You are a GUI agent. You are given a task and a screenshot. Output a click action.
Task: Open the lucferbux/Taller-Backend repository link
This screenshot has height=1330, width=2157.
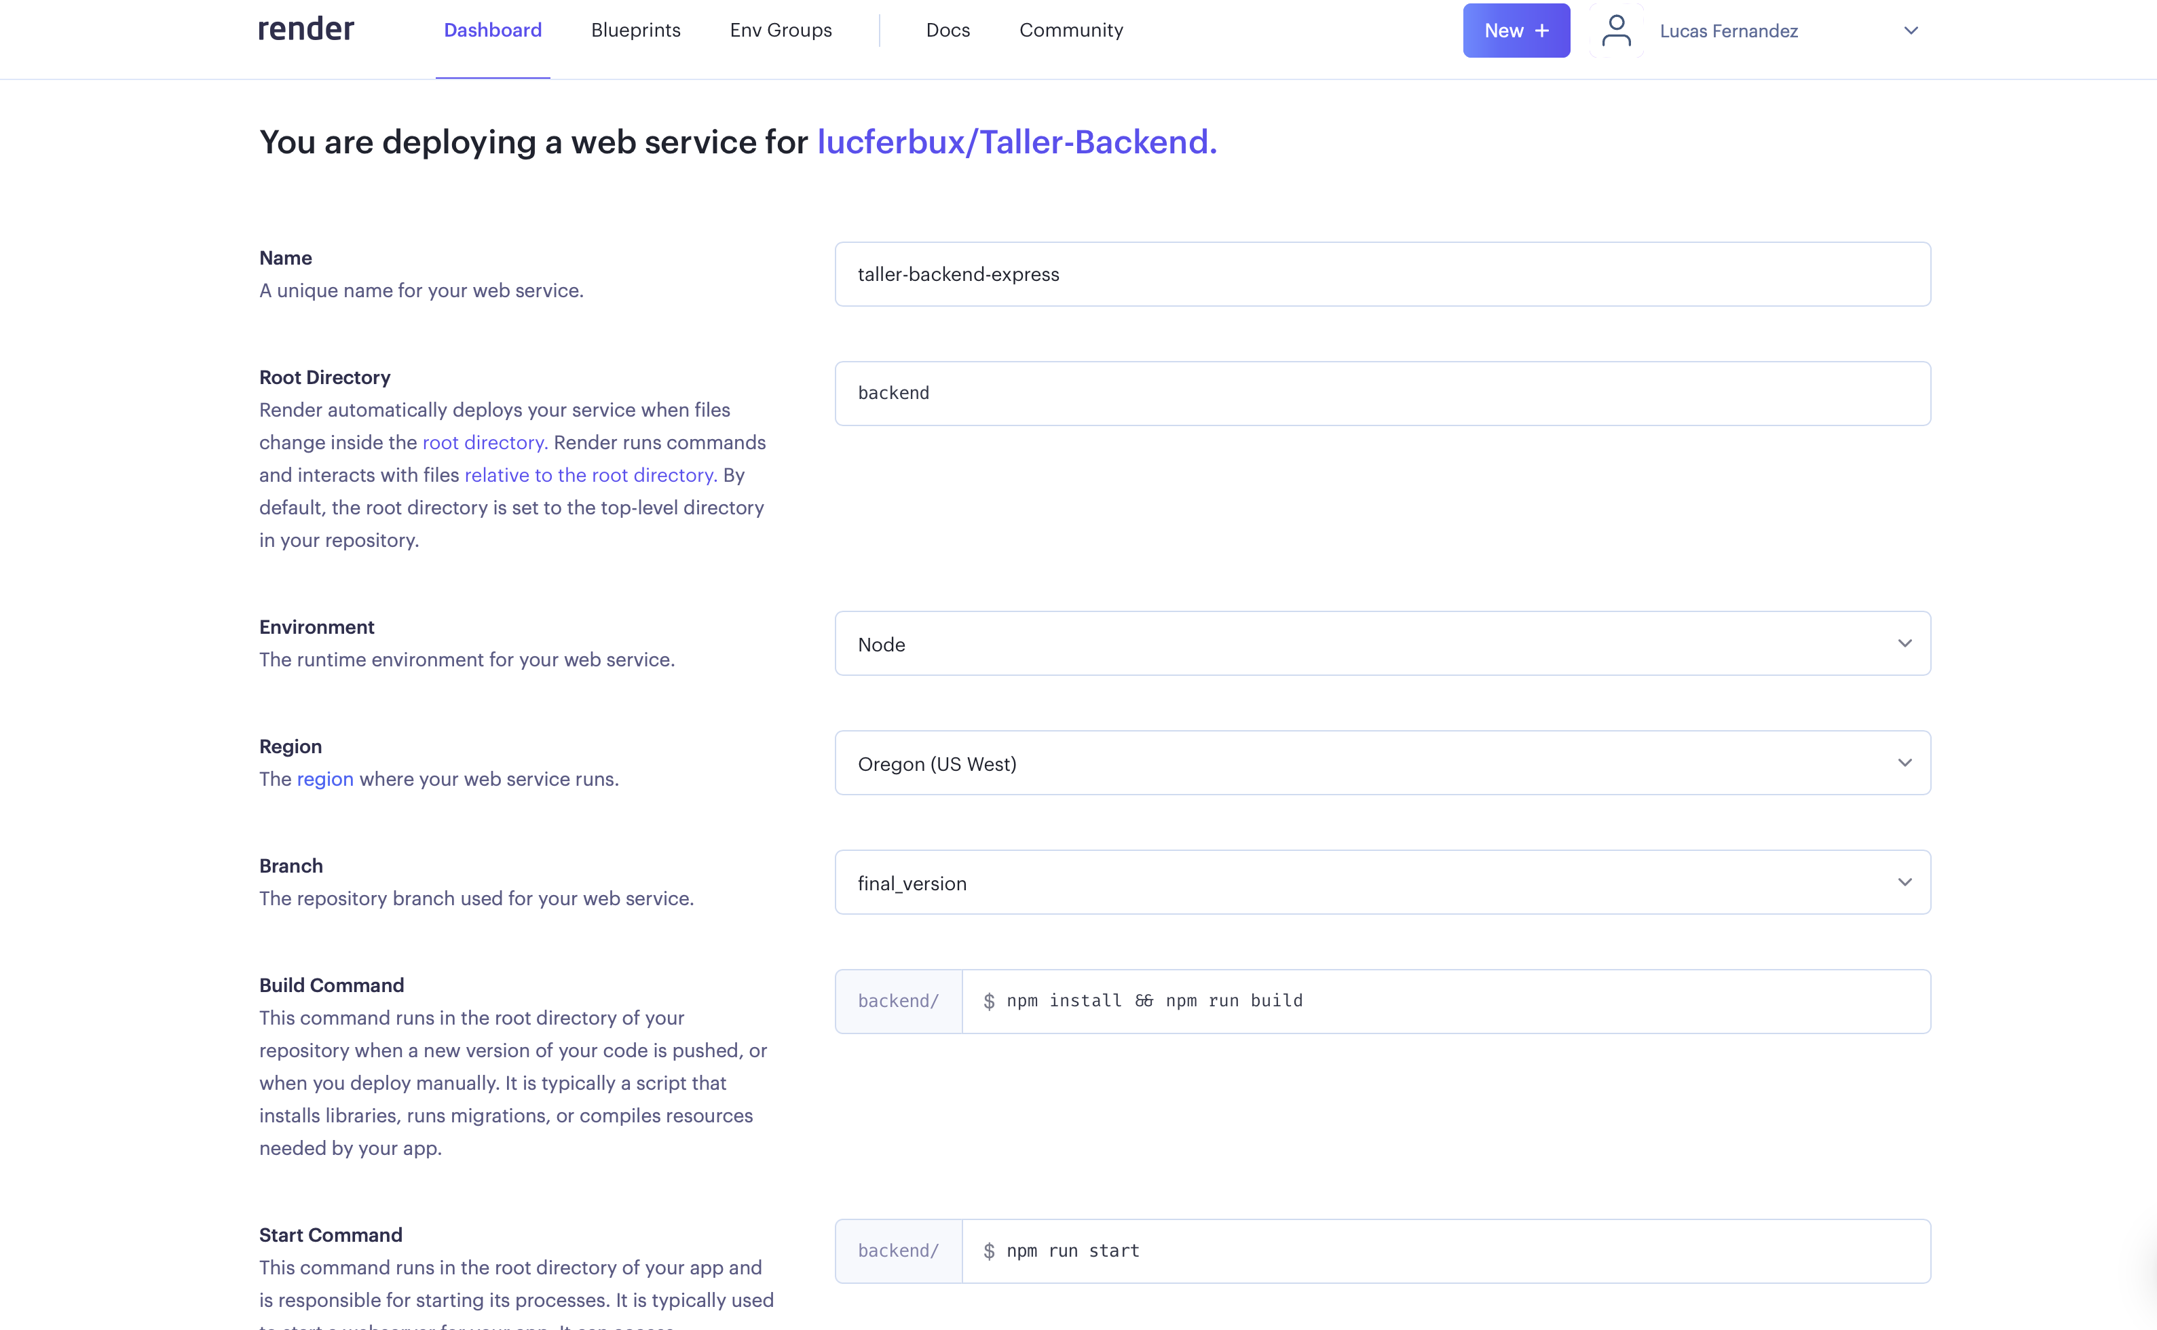tap(1016, 142)
